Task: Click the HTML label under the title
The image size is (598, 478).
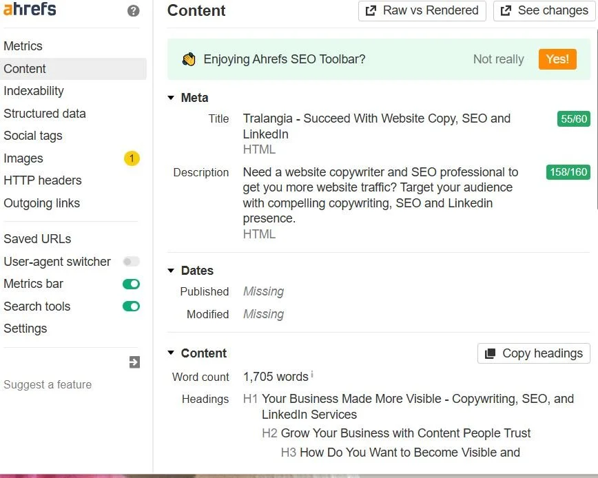Action: point(259,149)
